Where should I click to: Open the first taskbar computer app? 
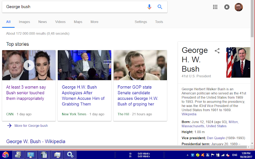pos(18,155)
